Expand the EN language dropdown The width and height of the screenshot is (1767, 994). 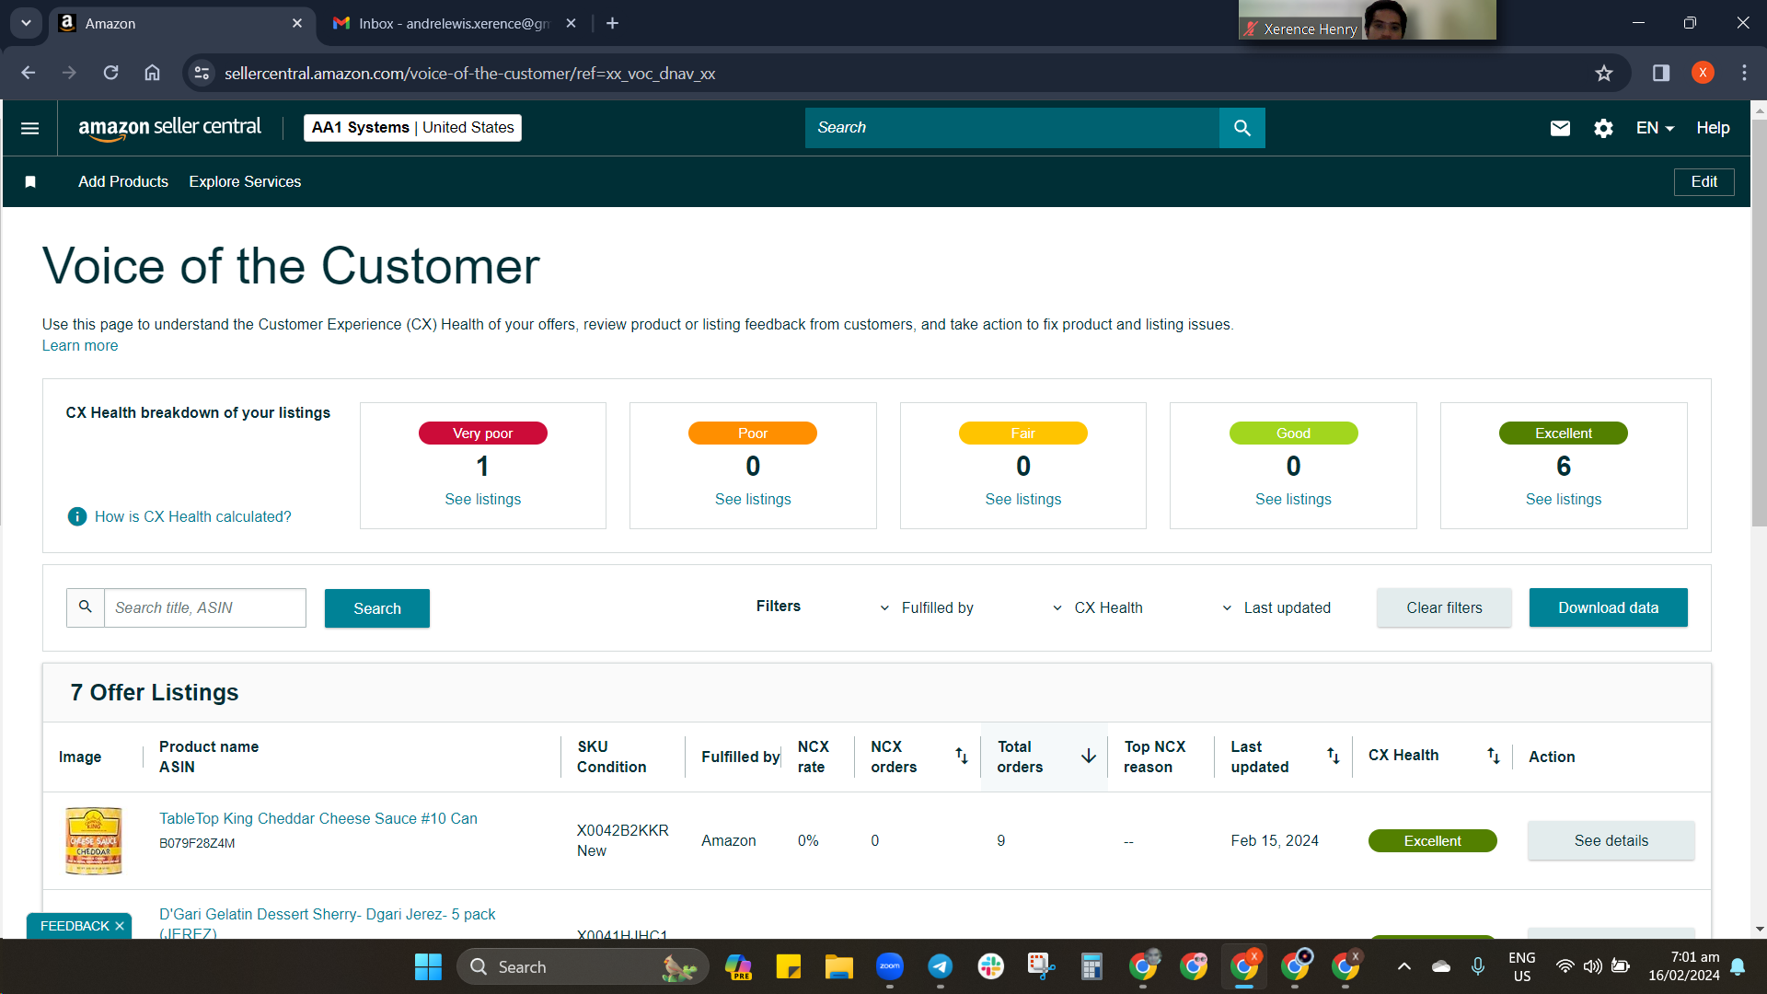coord(1655,128)
